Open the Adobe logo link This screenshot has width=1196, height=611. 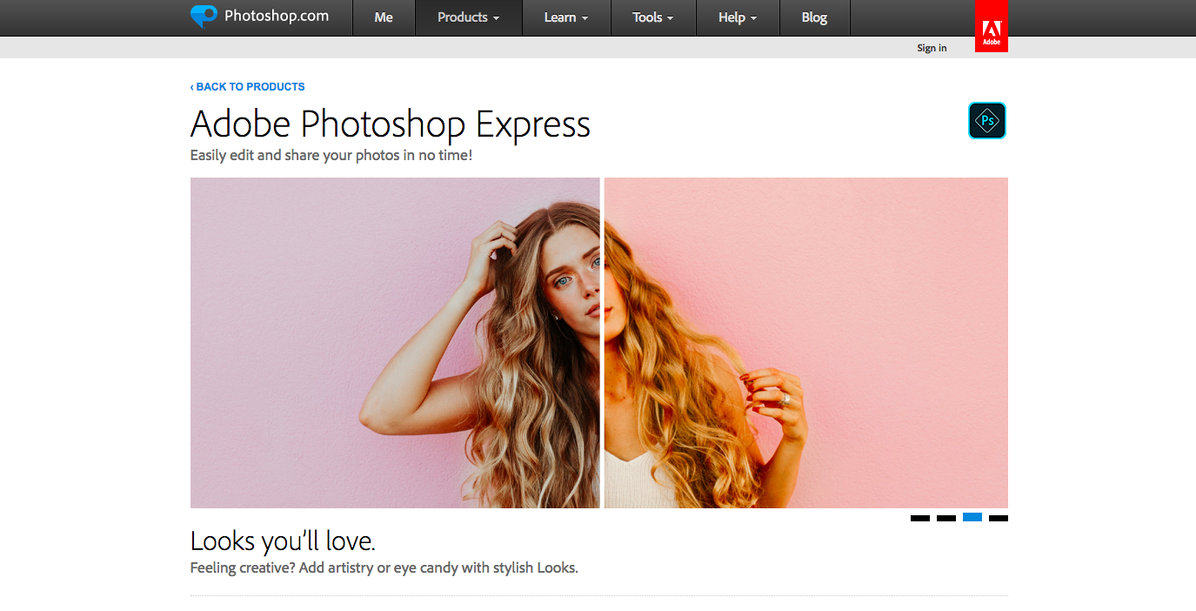(992, 26)
